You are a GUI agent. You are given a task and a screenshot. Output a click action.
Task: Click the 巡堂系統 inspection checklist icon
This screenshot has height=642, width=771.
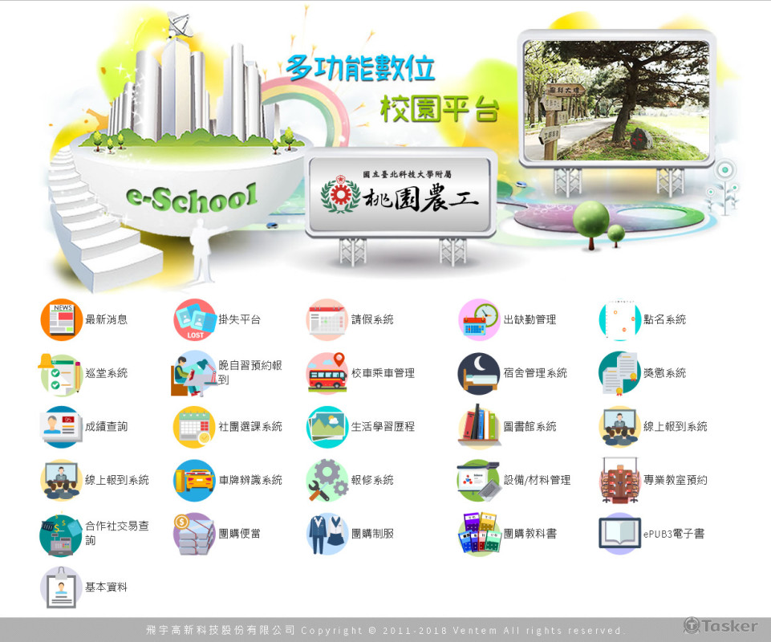(61, 373)
